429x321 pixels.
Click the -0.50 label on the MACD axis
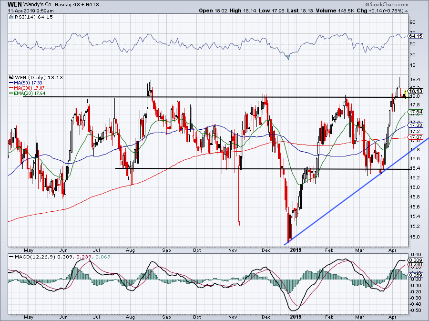point(416,311)
